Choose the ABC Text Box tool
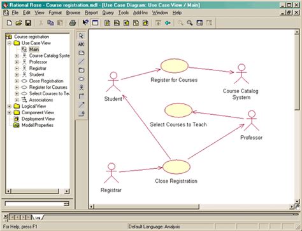302x231 pixels. pos(81,44)
